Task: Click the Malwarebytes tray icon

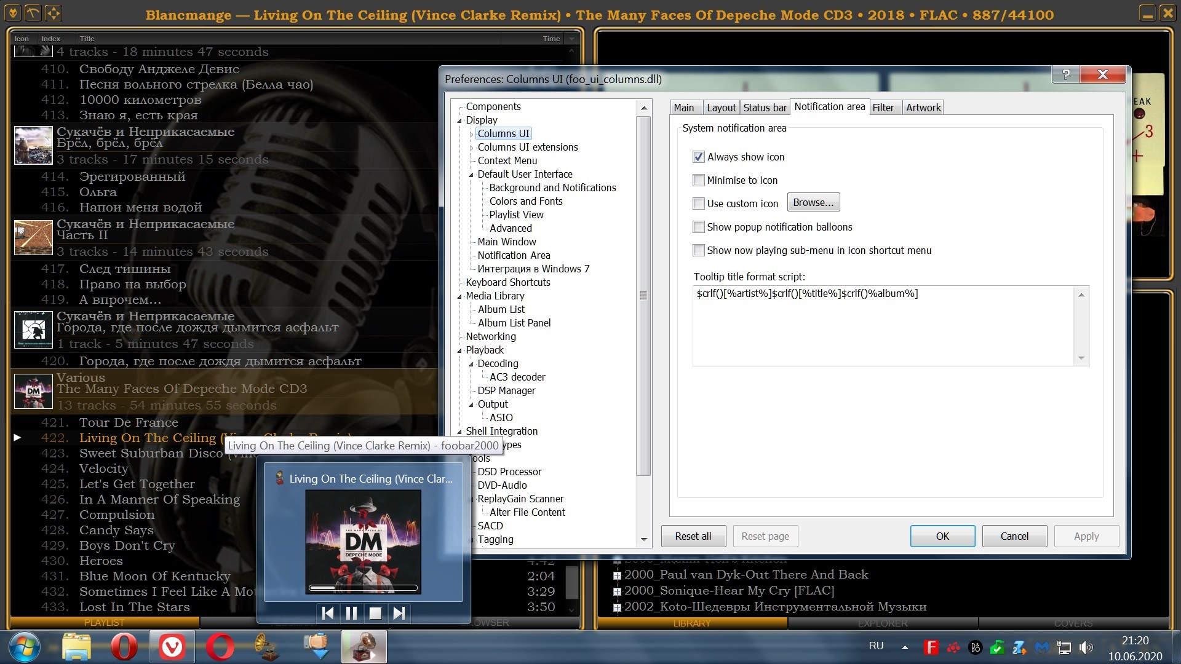Action: (1041, 647)
